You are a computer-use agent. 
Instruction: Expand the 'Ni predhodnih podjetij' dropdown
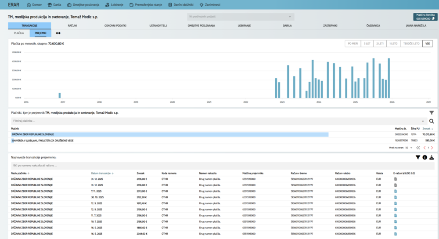[x=290, y=17]
